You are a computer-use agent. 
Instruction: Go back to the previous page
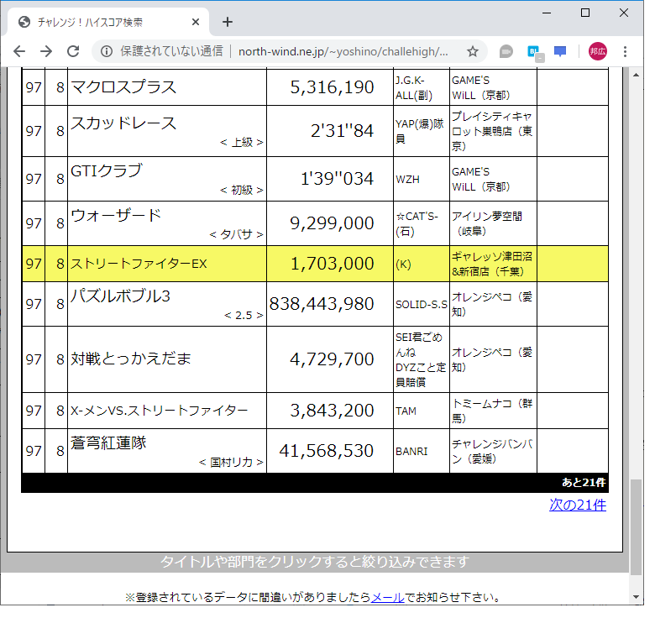pyautogui.click(x=19, y=51)
